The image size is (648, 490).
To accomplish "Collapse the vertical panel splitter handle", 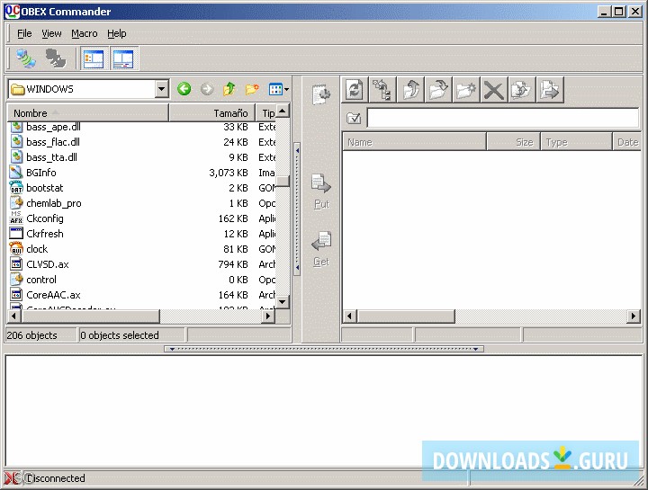I will pyautogui.click(x=297, y=209).
